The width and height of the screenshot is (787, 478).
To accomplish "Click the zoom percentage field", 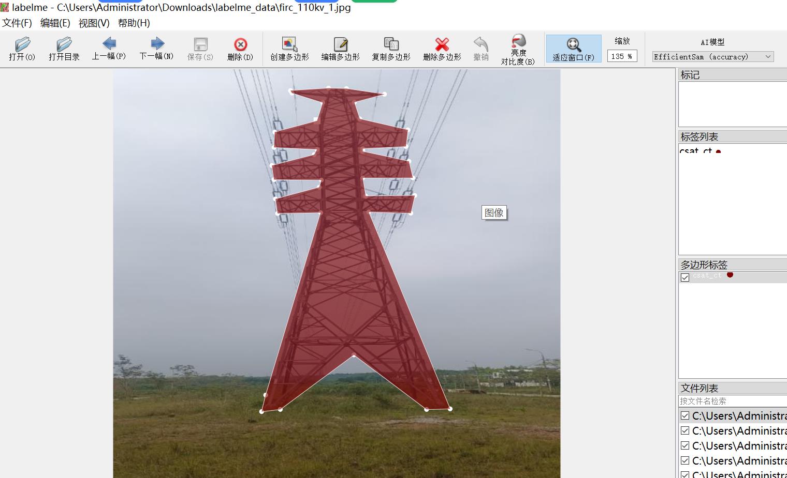I will [x=621, y=56].
